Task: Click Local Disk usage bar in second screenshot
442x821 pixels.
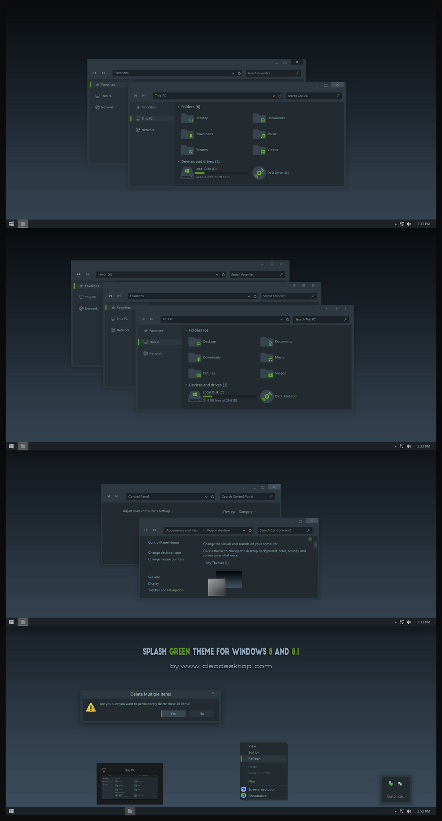Action: (230, 397)
